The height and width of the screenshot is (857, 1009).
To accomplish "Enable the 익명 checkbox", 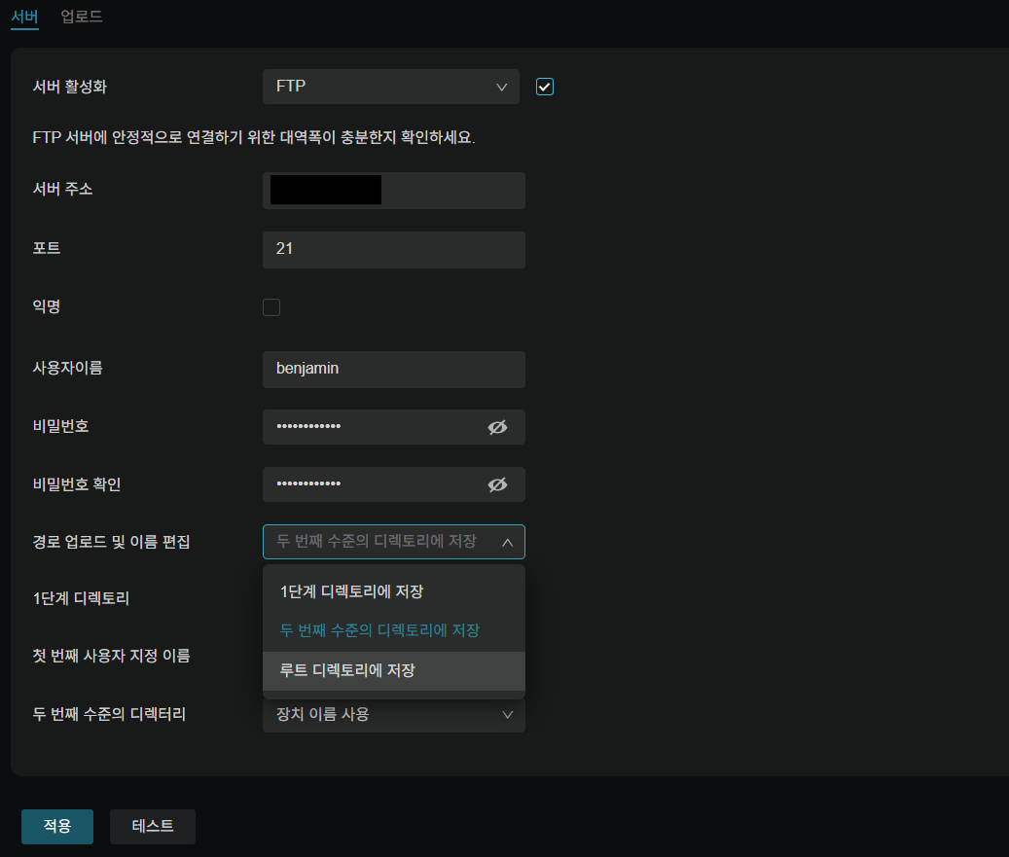I will pos(271,307).
